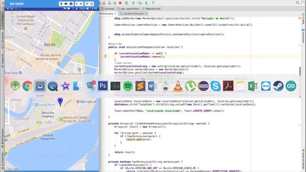
Task: Click the yellow lightbulb intention icon
Action: tap(105, 56)
